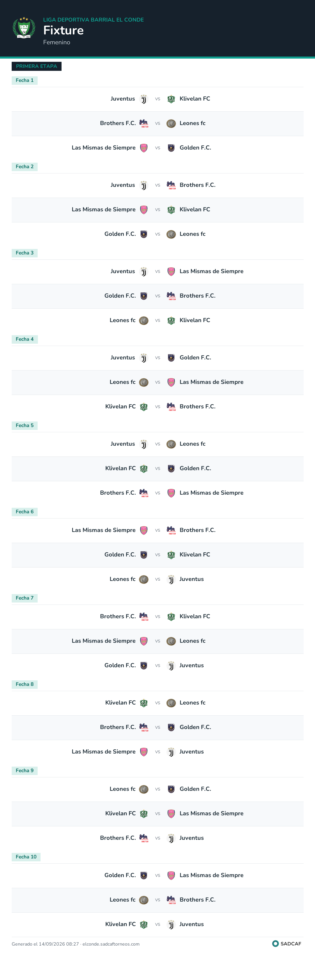Click LIGA DEPORTIVA BARRIAL EL CONDE header text
Image resolution: width=315 pixels, height=959 pixels.
[93, 20]
